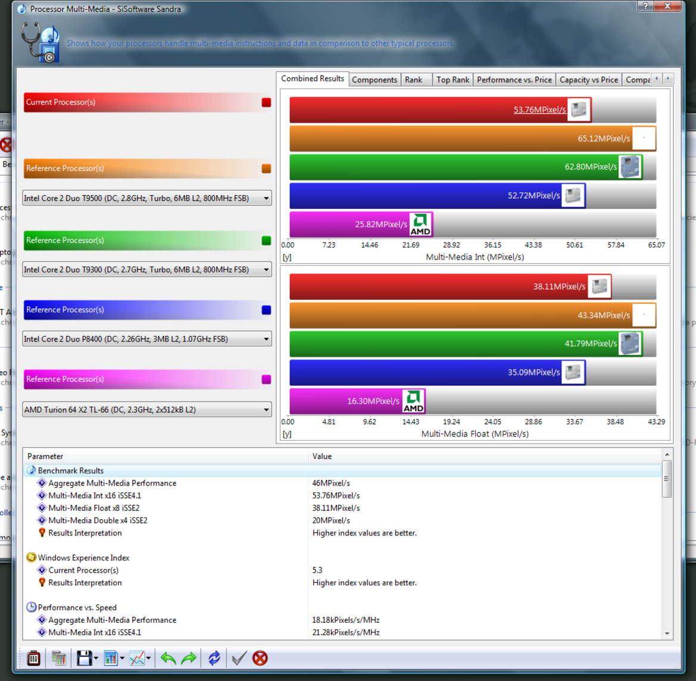Click results list scrollbar down arrow
This screenshot has height=681, width=696.
click(x=667, y=633)
